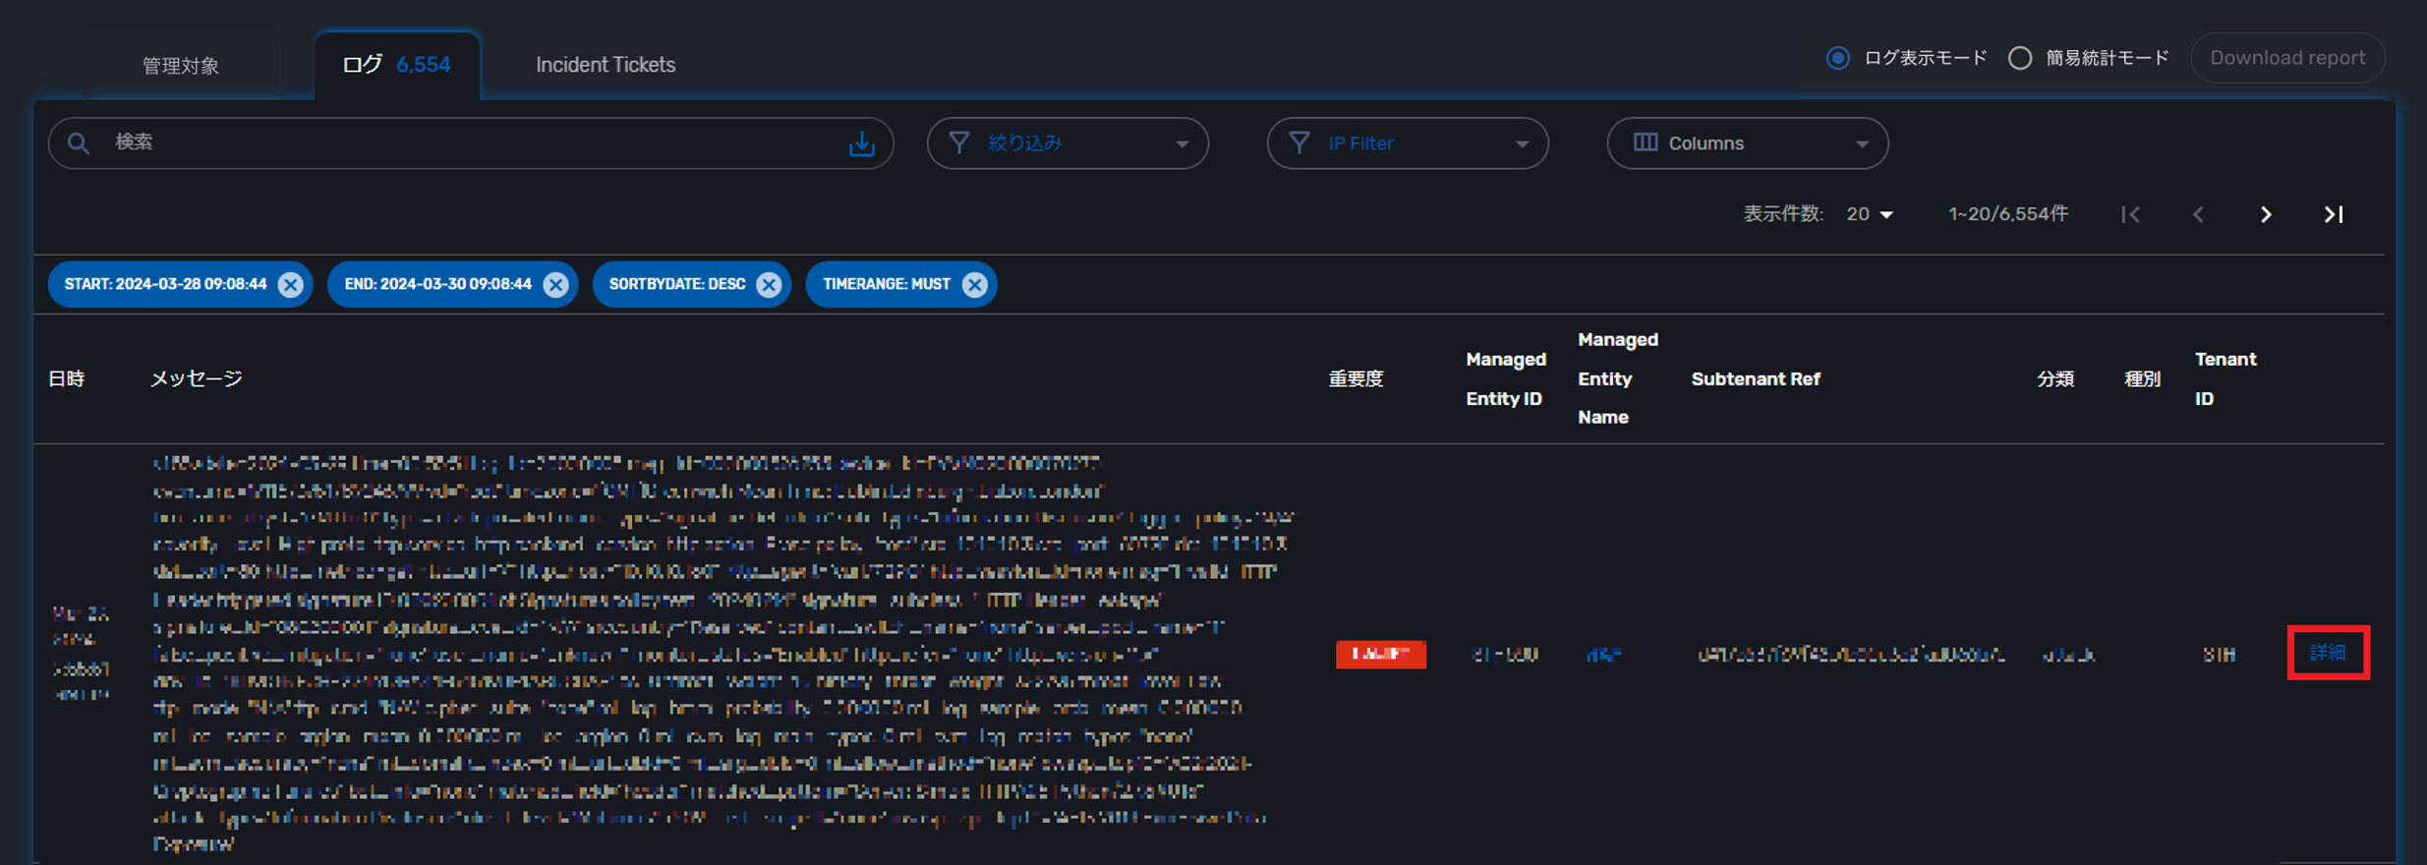Select 簡易統計モード radio button
Image resolution: width=2427 pixels, height=865 pixels.
2020,58
